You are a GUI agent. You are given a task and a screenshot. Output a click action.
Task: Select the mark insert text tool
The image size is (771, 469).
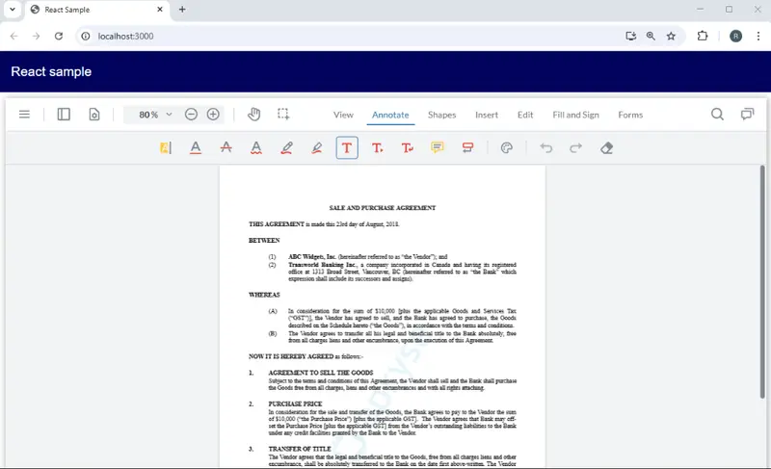(x=377, y=147)
